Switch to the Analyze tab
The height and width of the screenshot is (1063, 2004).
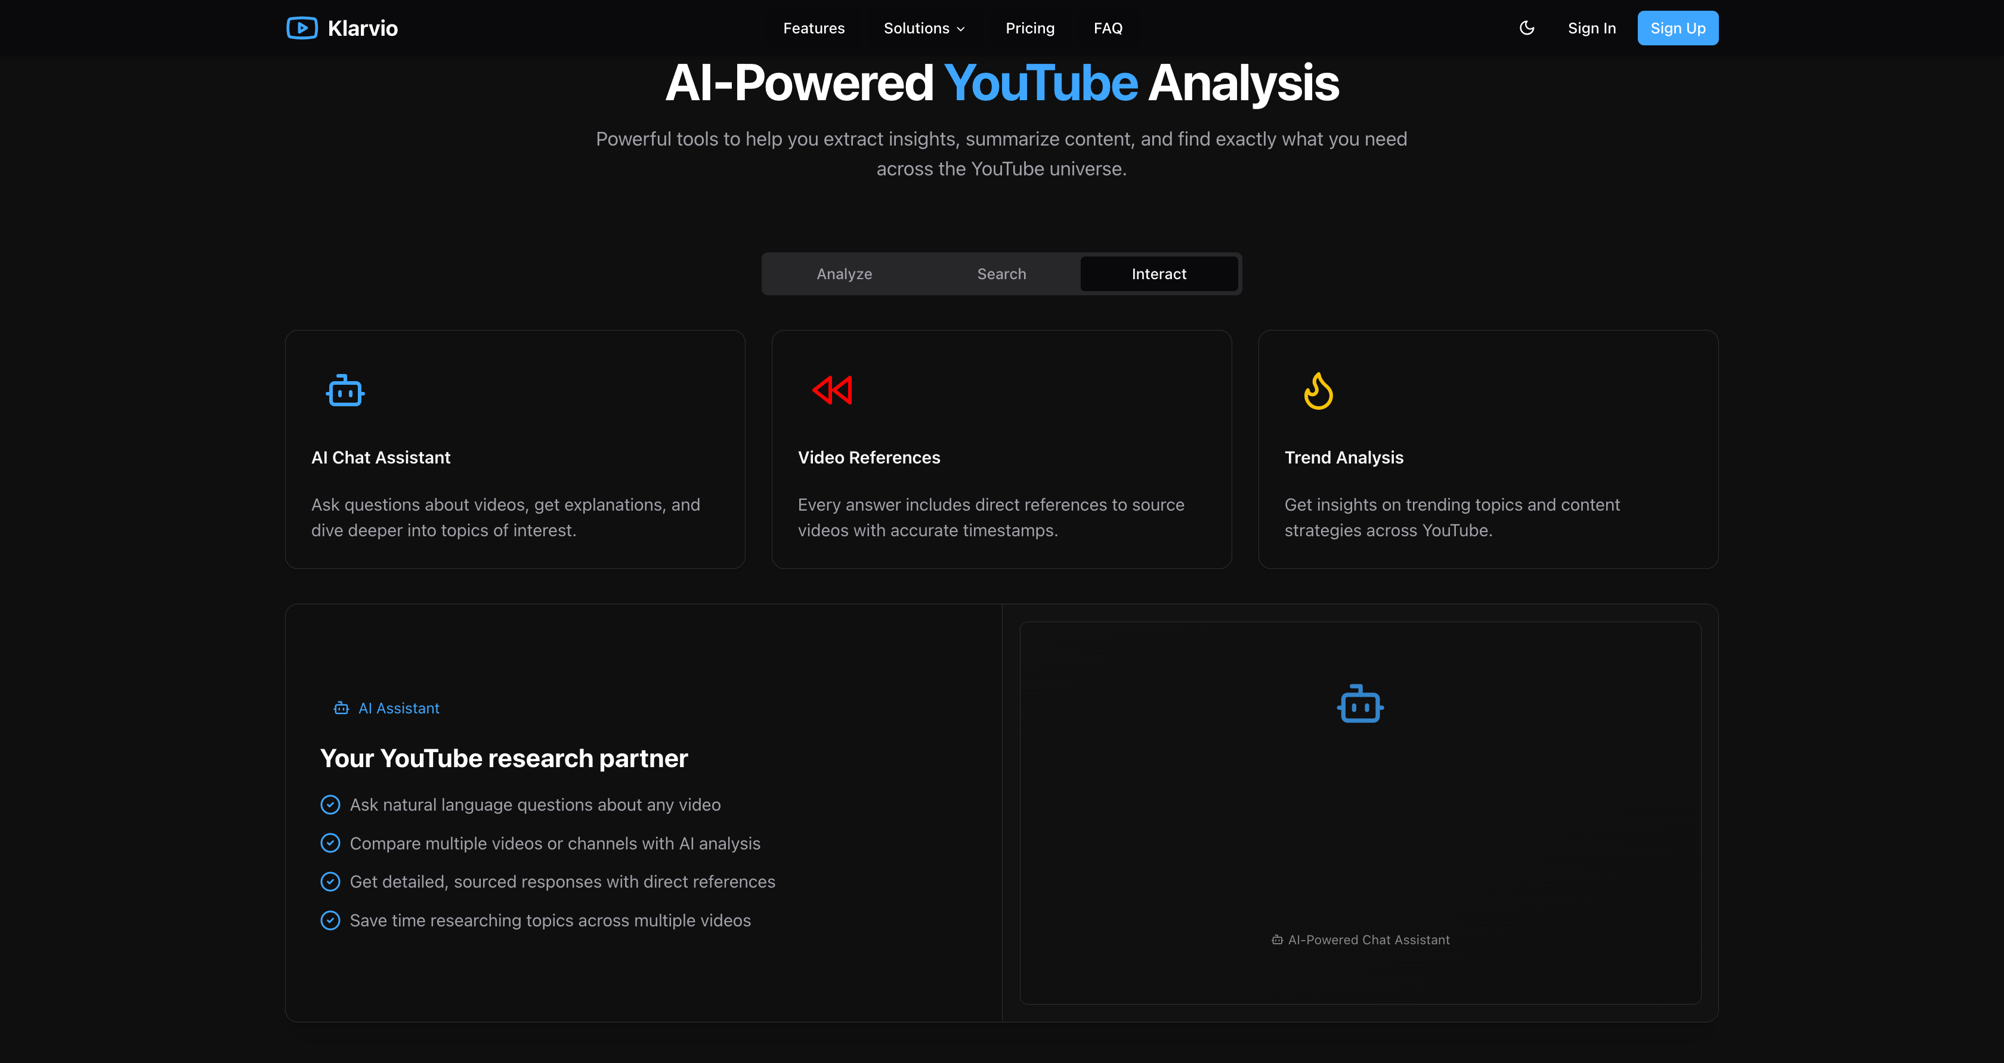[x=844, y=274]
